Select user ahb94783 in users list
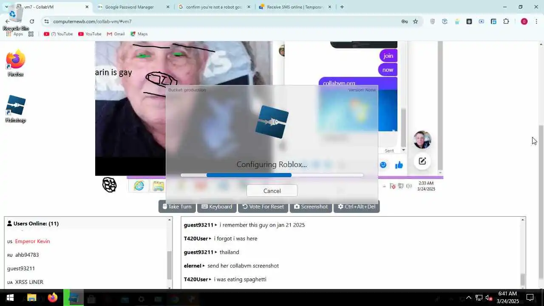Viewport: 544px width, 306px height. click(x=27, y=255)
